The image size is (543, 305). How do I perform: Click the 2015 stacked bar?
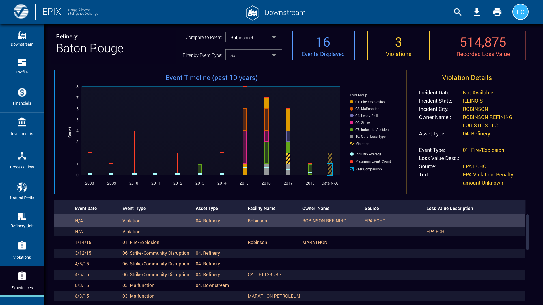point(245,141)
